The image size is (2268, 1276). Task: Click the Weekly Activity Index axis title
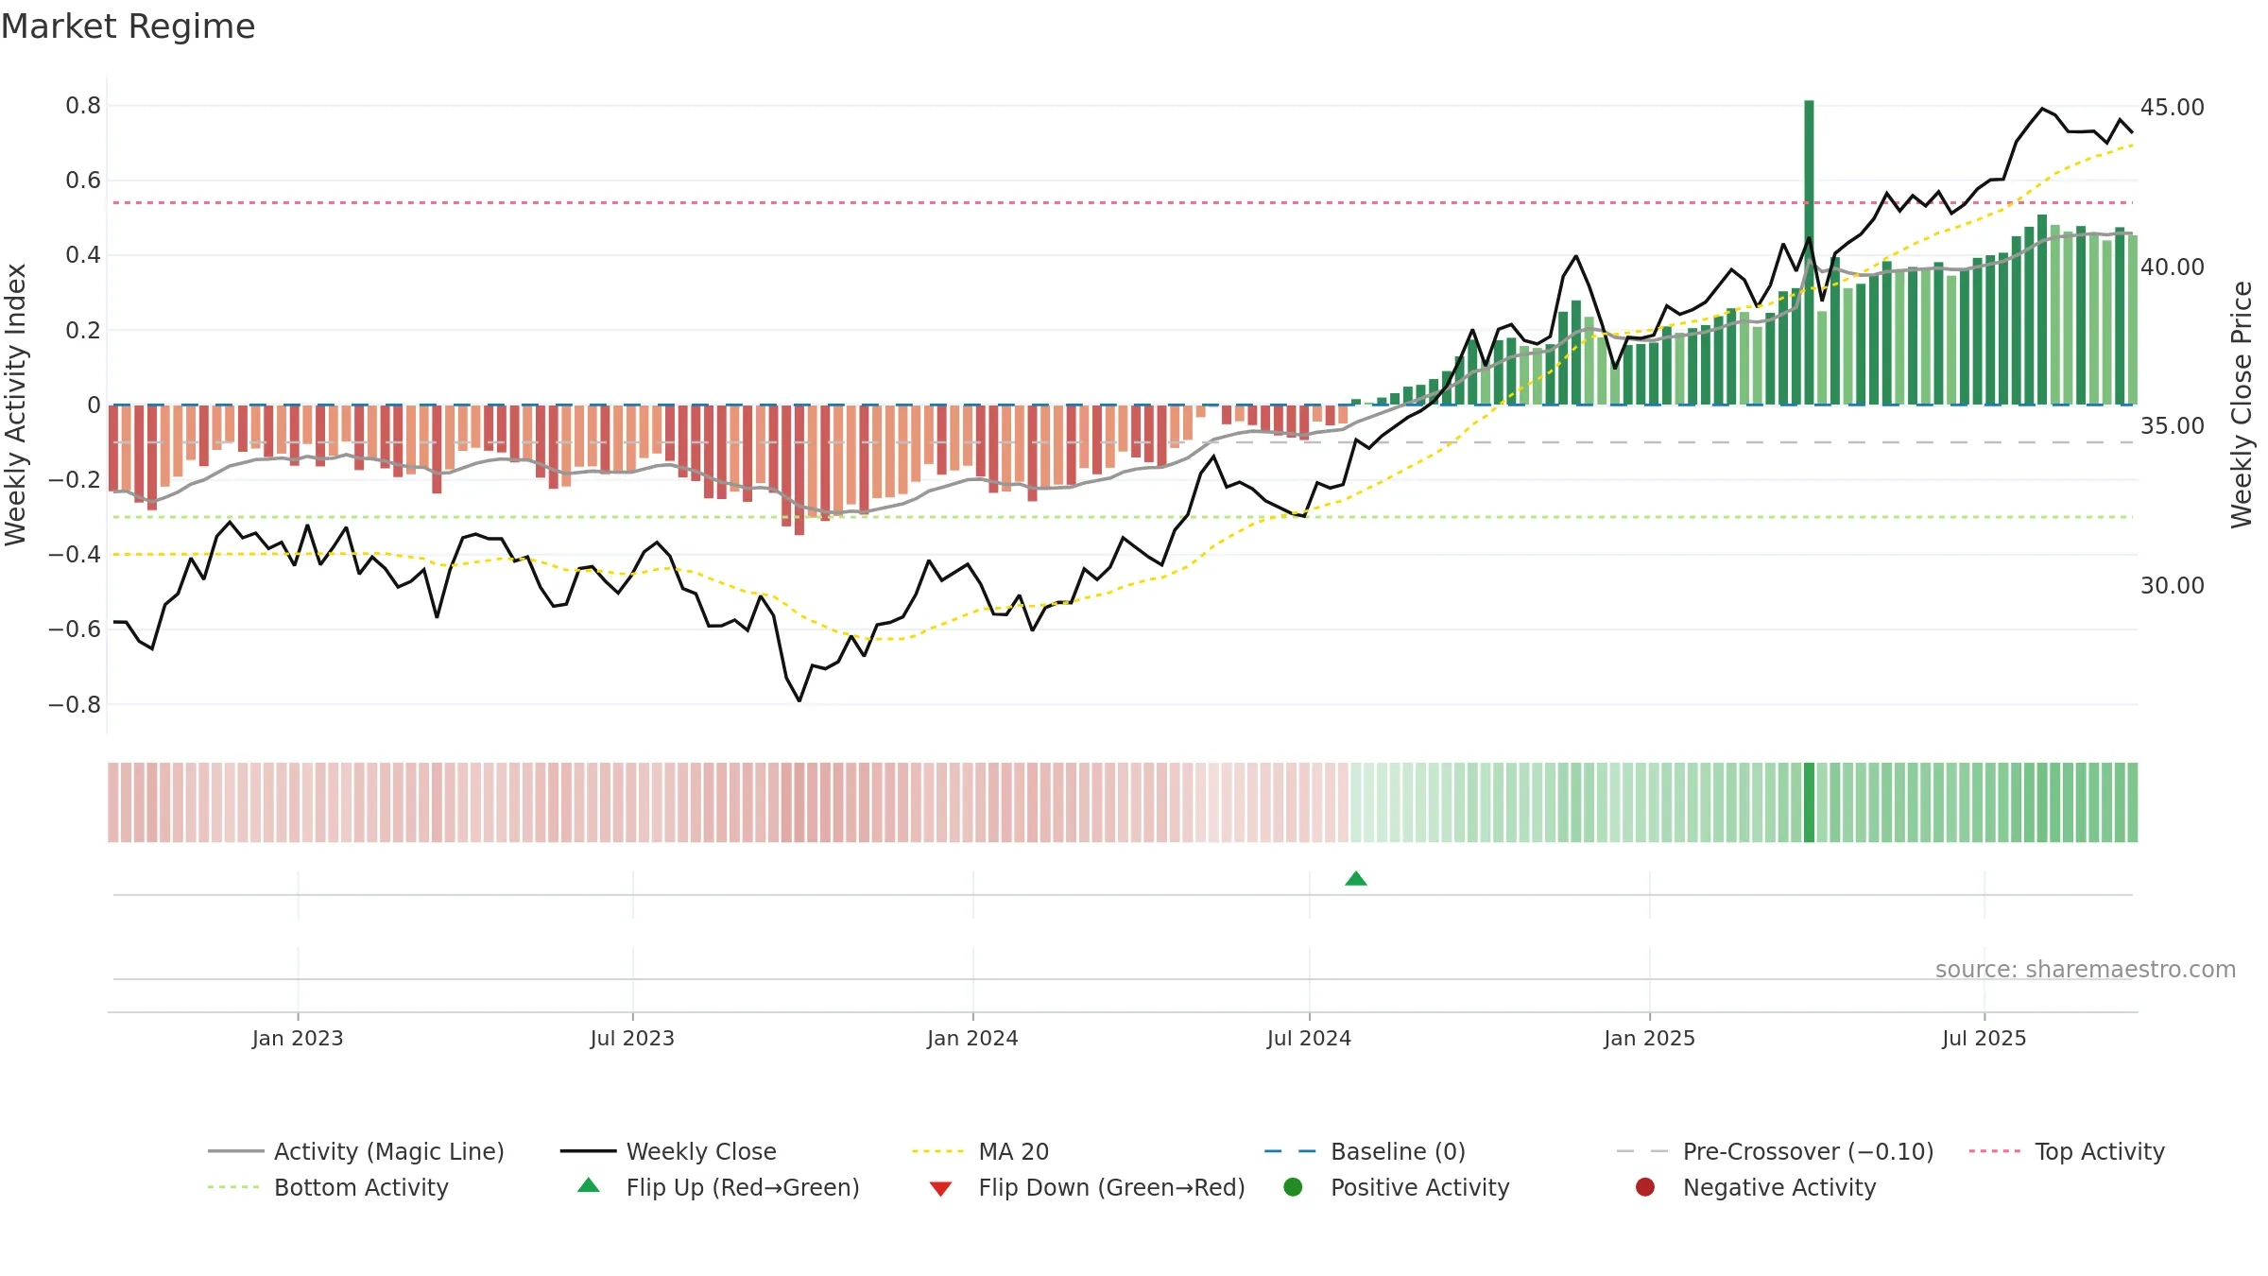(x=15, y=405)
